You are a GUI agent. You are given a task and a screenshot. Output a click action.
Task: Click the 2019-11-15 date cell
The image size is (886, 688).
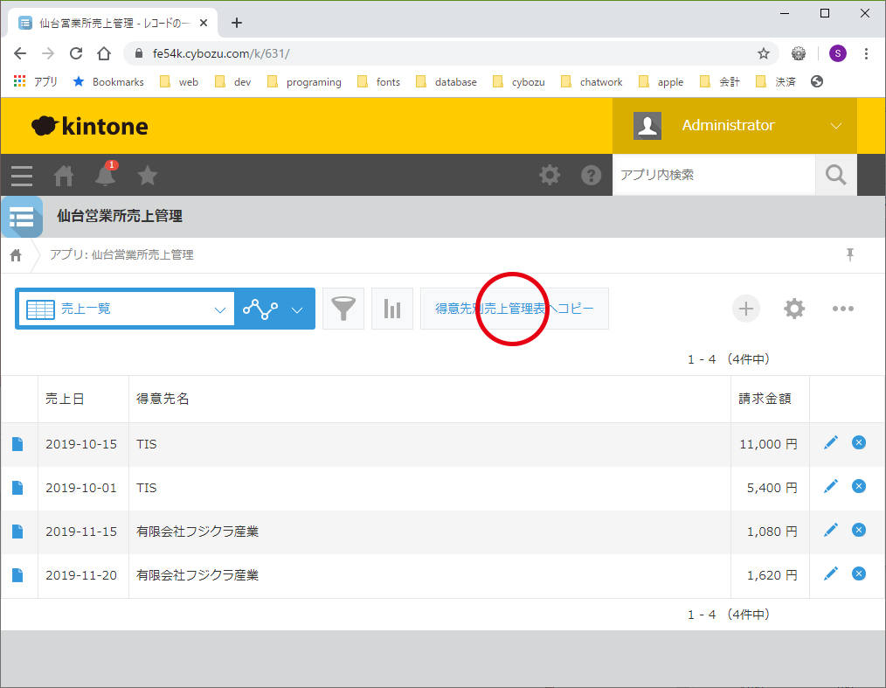click(81, 532)
